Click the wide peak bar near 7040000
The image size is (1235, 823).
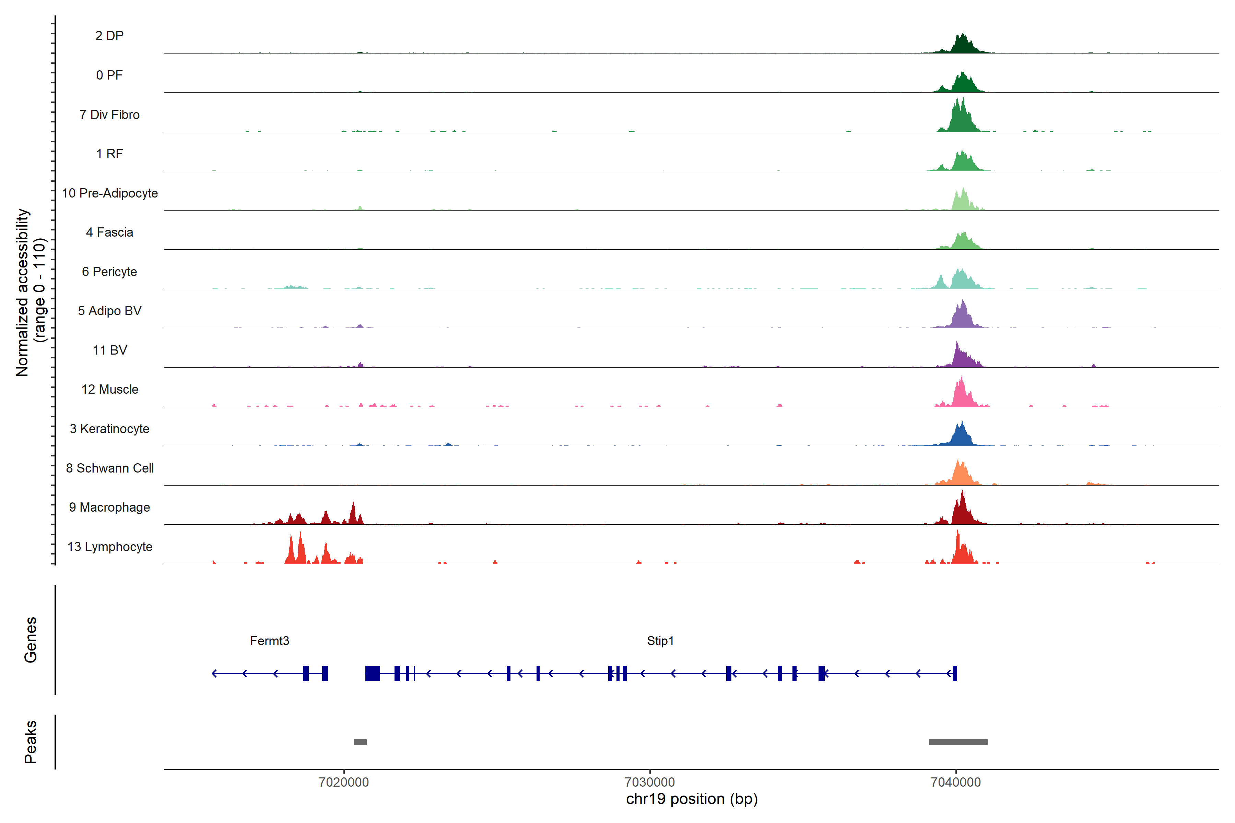point(958,742)
